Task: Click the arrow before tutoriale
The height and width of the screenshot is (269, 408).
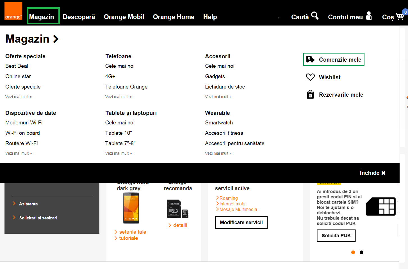Action: [x=116, y=238]
